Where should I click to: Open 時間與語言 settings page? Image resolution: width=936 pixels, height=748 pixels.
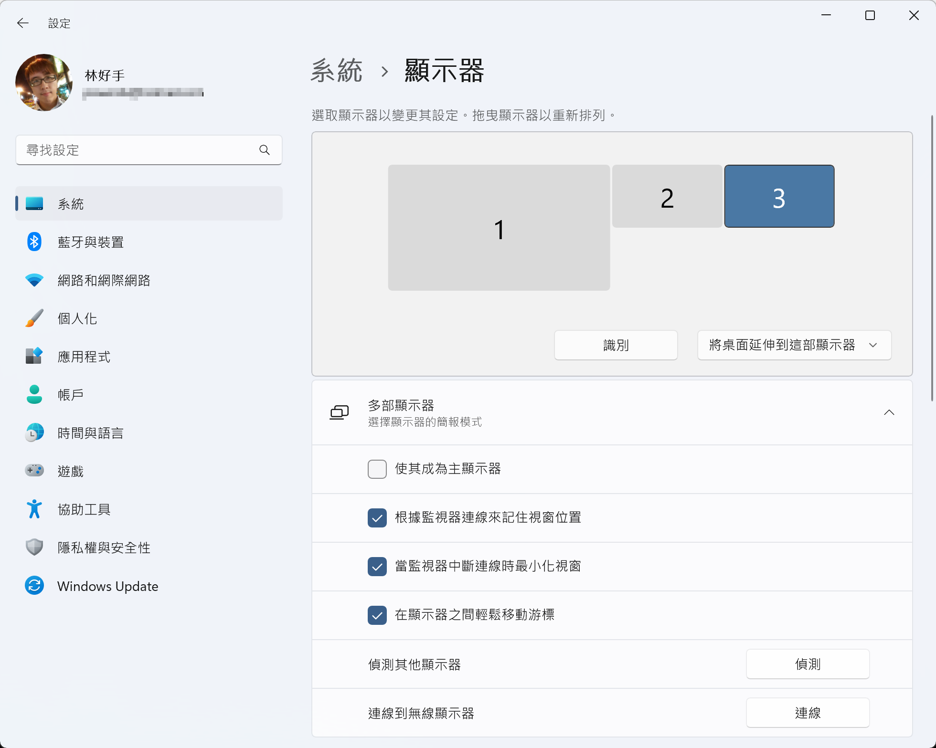[x=90, y=433]
